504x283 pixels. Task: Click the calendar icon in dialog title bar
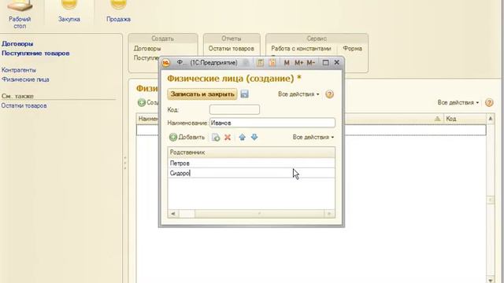click(272, 63)
